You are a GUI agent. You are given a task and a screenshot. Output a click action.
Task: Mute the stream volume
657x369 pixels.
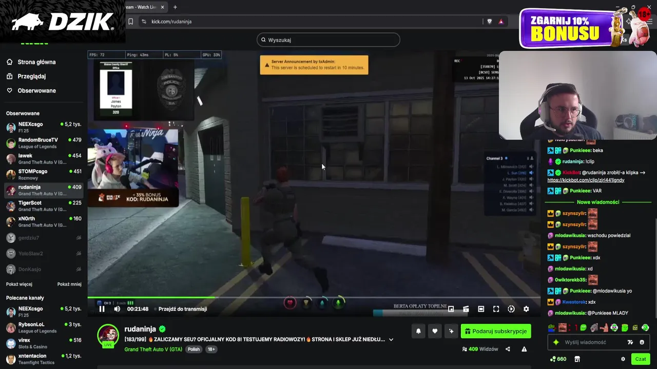click(x=117, y=309)
